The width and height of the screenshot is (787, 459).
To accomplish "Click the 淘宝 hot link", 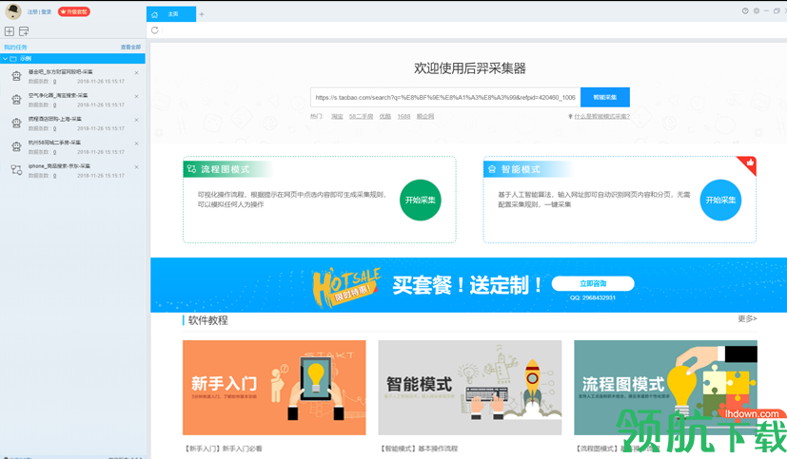I will pyautogui.click(x=337, y=116).
